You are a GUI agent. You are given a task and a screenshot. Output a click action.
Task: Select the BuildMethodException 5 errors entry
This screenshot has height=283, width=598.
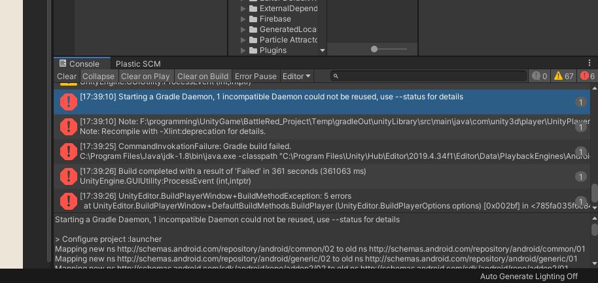[322, 201]
